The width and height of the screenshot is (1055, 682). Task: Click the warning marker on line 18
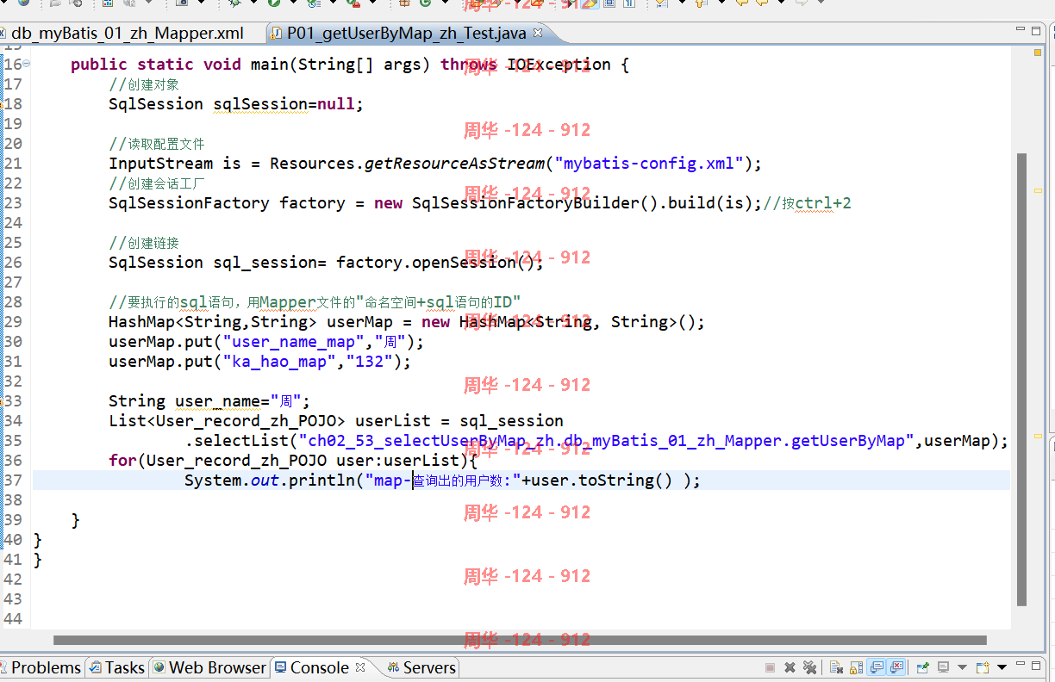click(2, 104)
